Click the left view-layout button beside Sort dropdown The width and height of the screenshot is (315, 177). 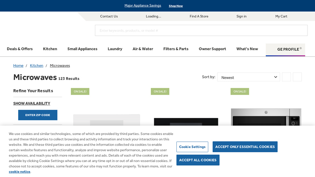click(x=286, y=77)
